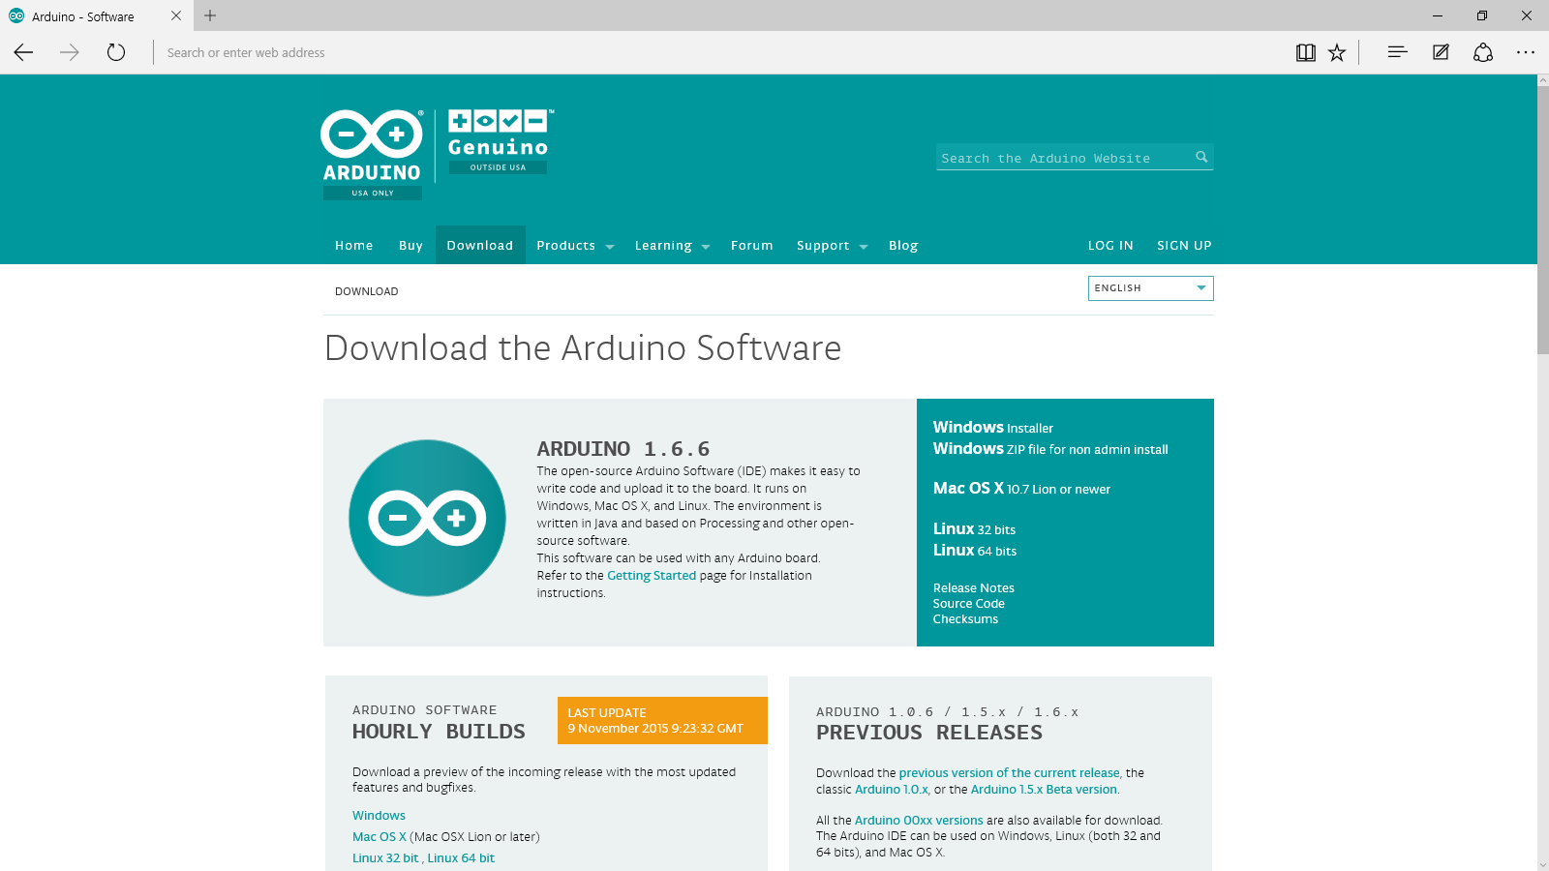Close the Arduino - Software tab
Image resolution: width=1549 pixels, height=871 pixels.
(176, 15)
